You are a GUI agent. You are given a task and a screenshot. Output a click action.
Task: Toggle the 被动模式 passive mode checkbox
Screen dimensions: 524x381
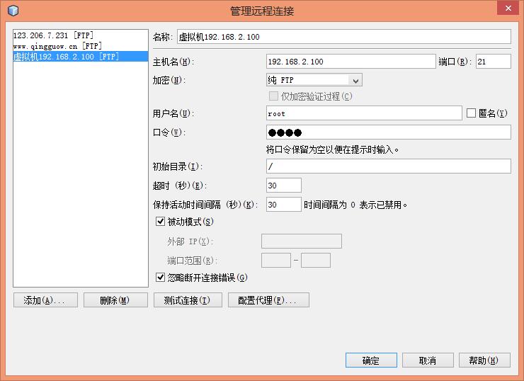(x=161, y=221)
